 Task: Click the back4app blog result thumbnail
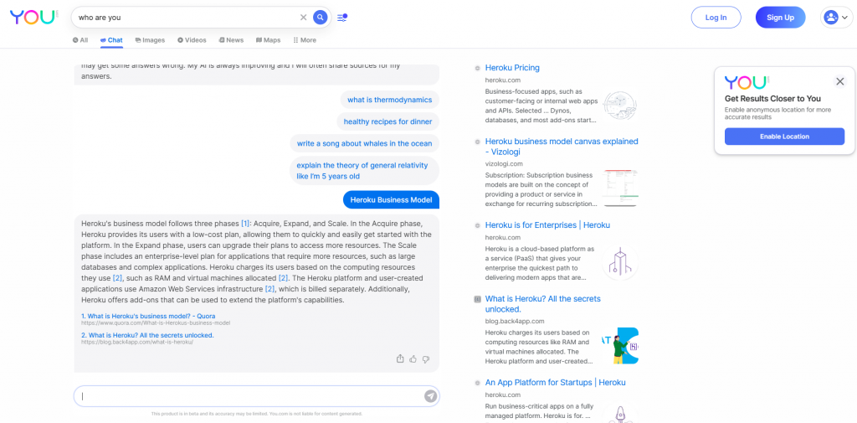coord(620,346)
